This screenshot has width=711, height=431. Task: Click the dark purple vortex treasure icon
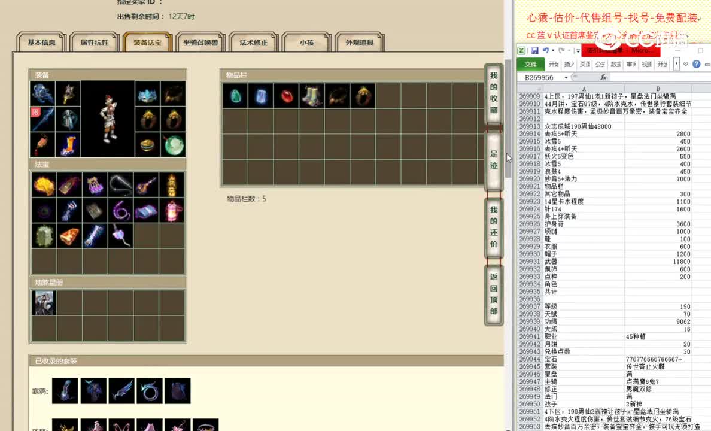point(44,211)
